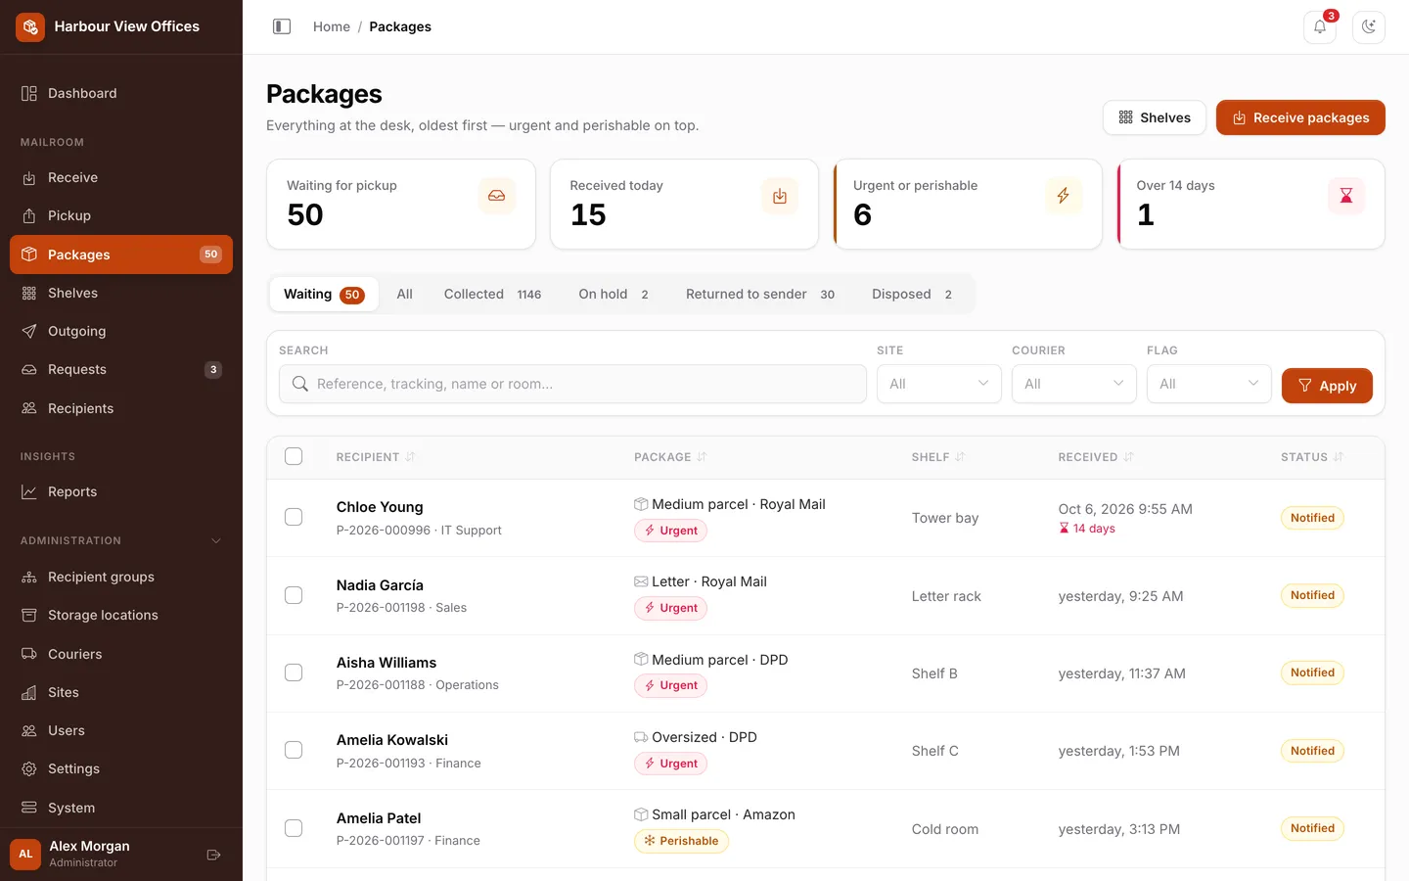
Task: Click the Over 14 days hourglass icon
Action: [x=1346, y=196]
